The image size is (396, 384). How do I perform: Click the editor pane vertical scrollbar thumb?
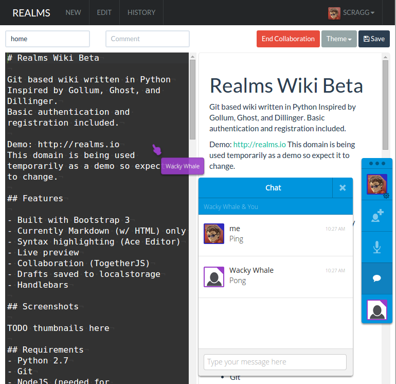pos(192,99)
